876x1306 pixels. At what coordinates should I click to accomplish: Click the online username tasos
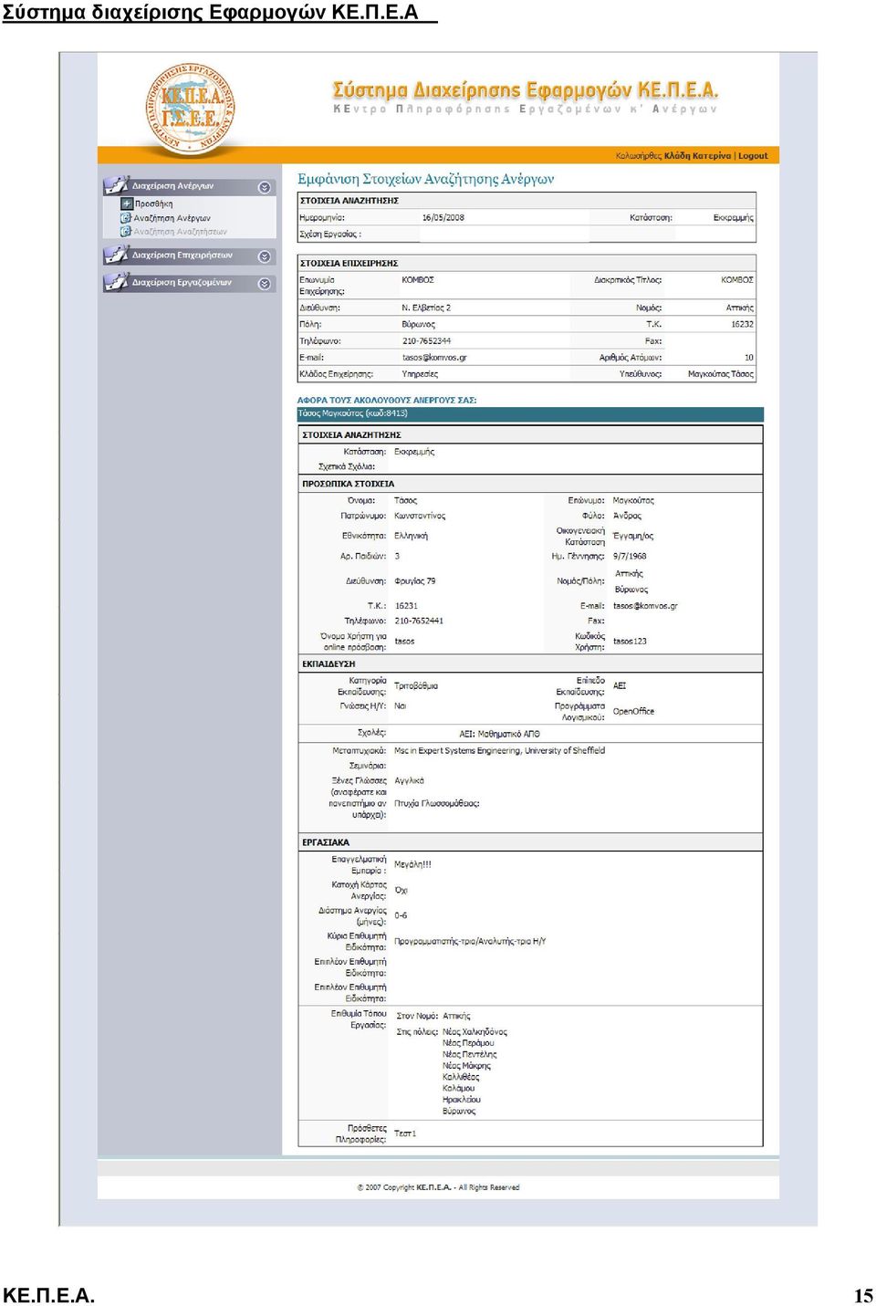click(404, 641)
